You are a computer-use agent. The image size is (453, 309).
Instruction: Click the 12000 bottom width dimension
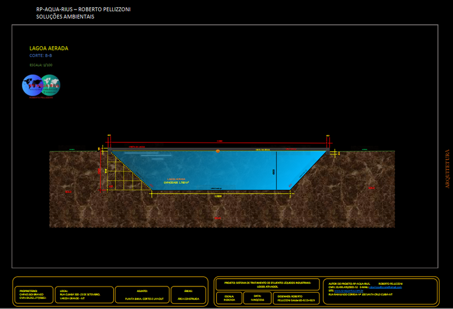tap(217, 195)
